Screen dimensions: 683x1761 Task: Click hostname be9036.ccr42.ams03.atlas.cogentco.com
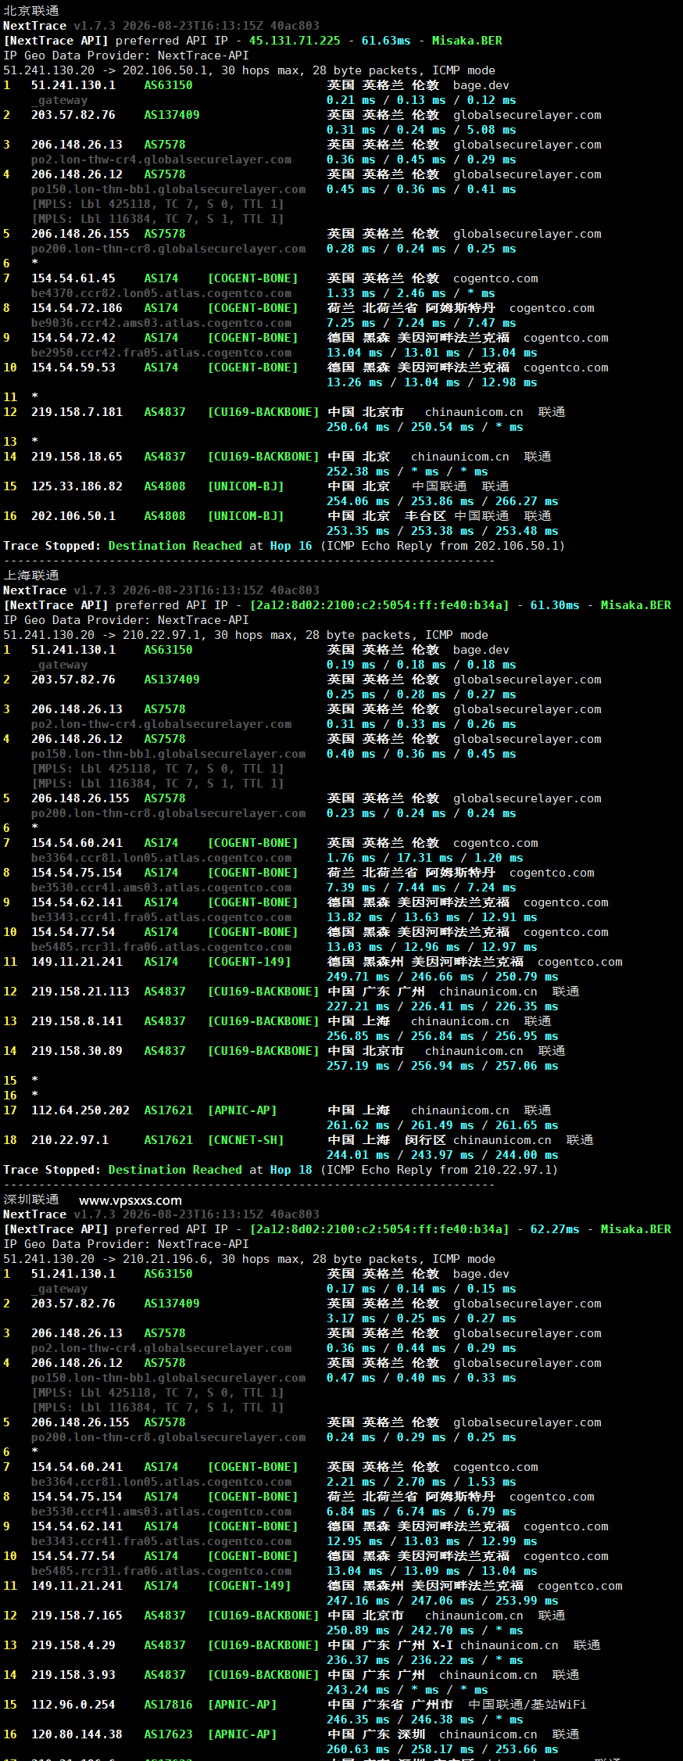pos(161,323)
